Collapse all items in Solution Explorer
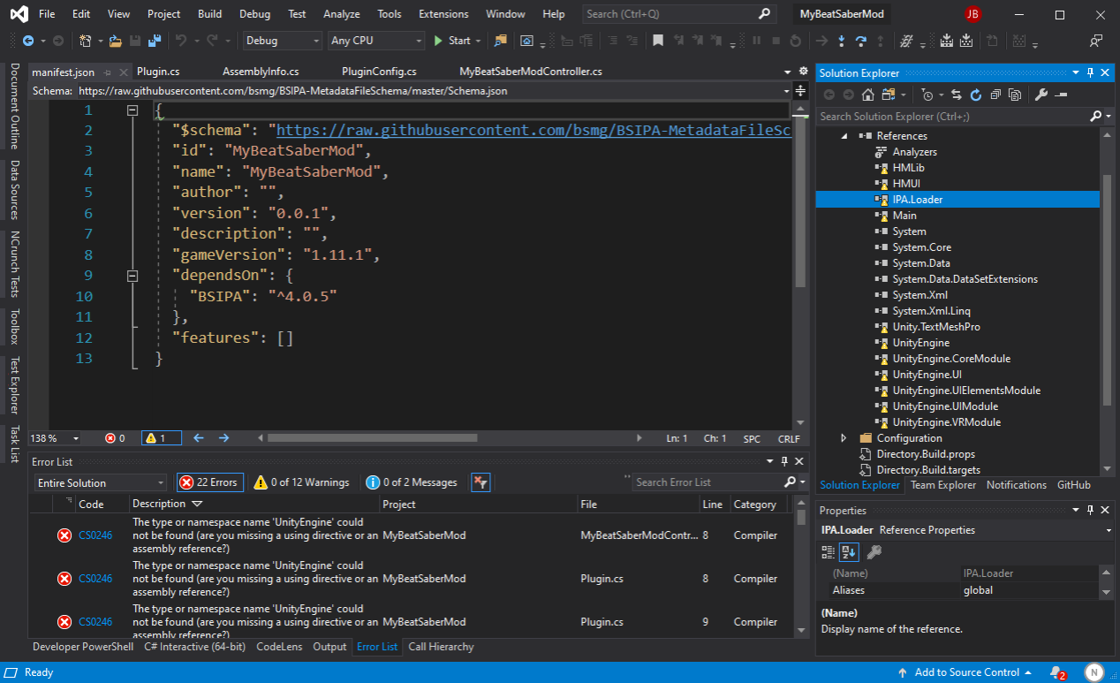 (995, 95)
